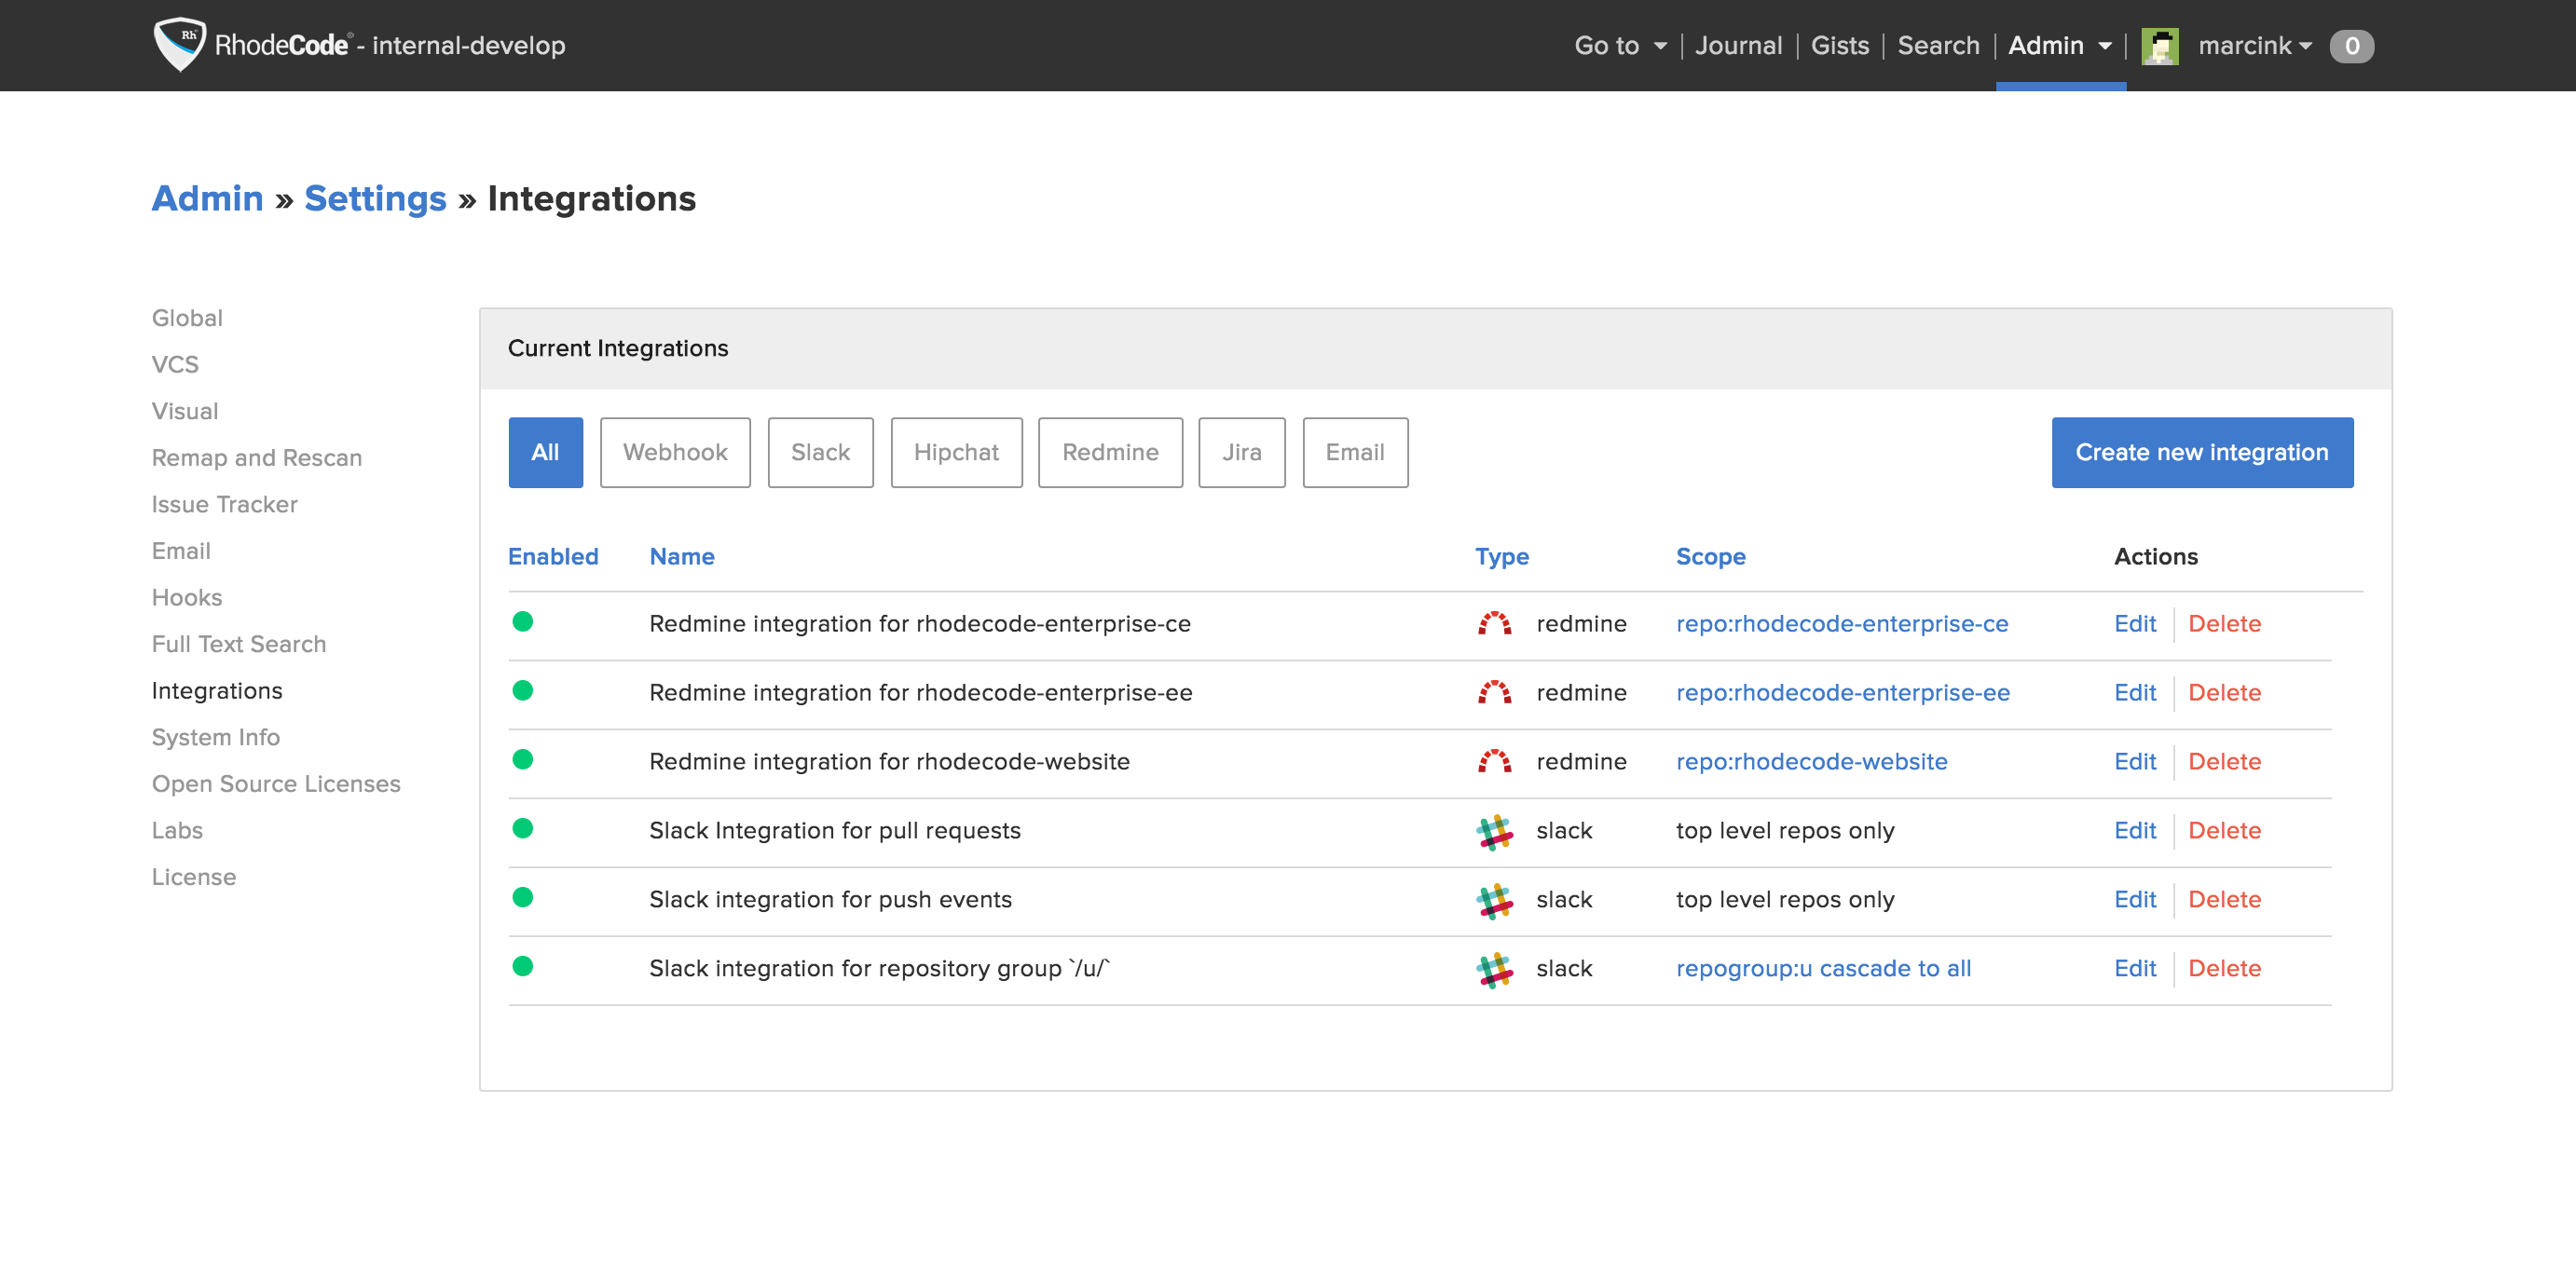Edit rhodecode-enterprise-ce Redmine integration
This screenshot has height=1280, width=2576.
[x=2134, y=623]
